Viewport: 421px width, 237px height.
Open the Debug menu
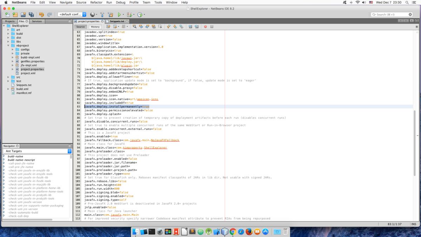[120, 2]
